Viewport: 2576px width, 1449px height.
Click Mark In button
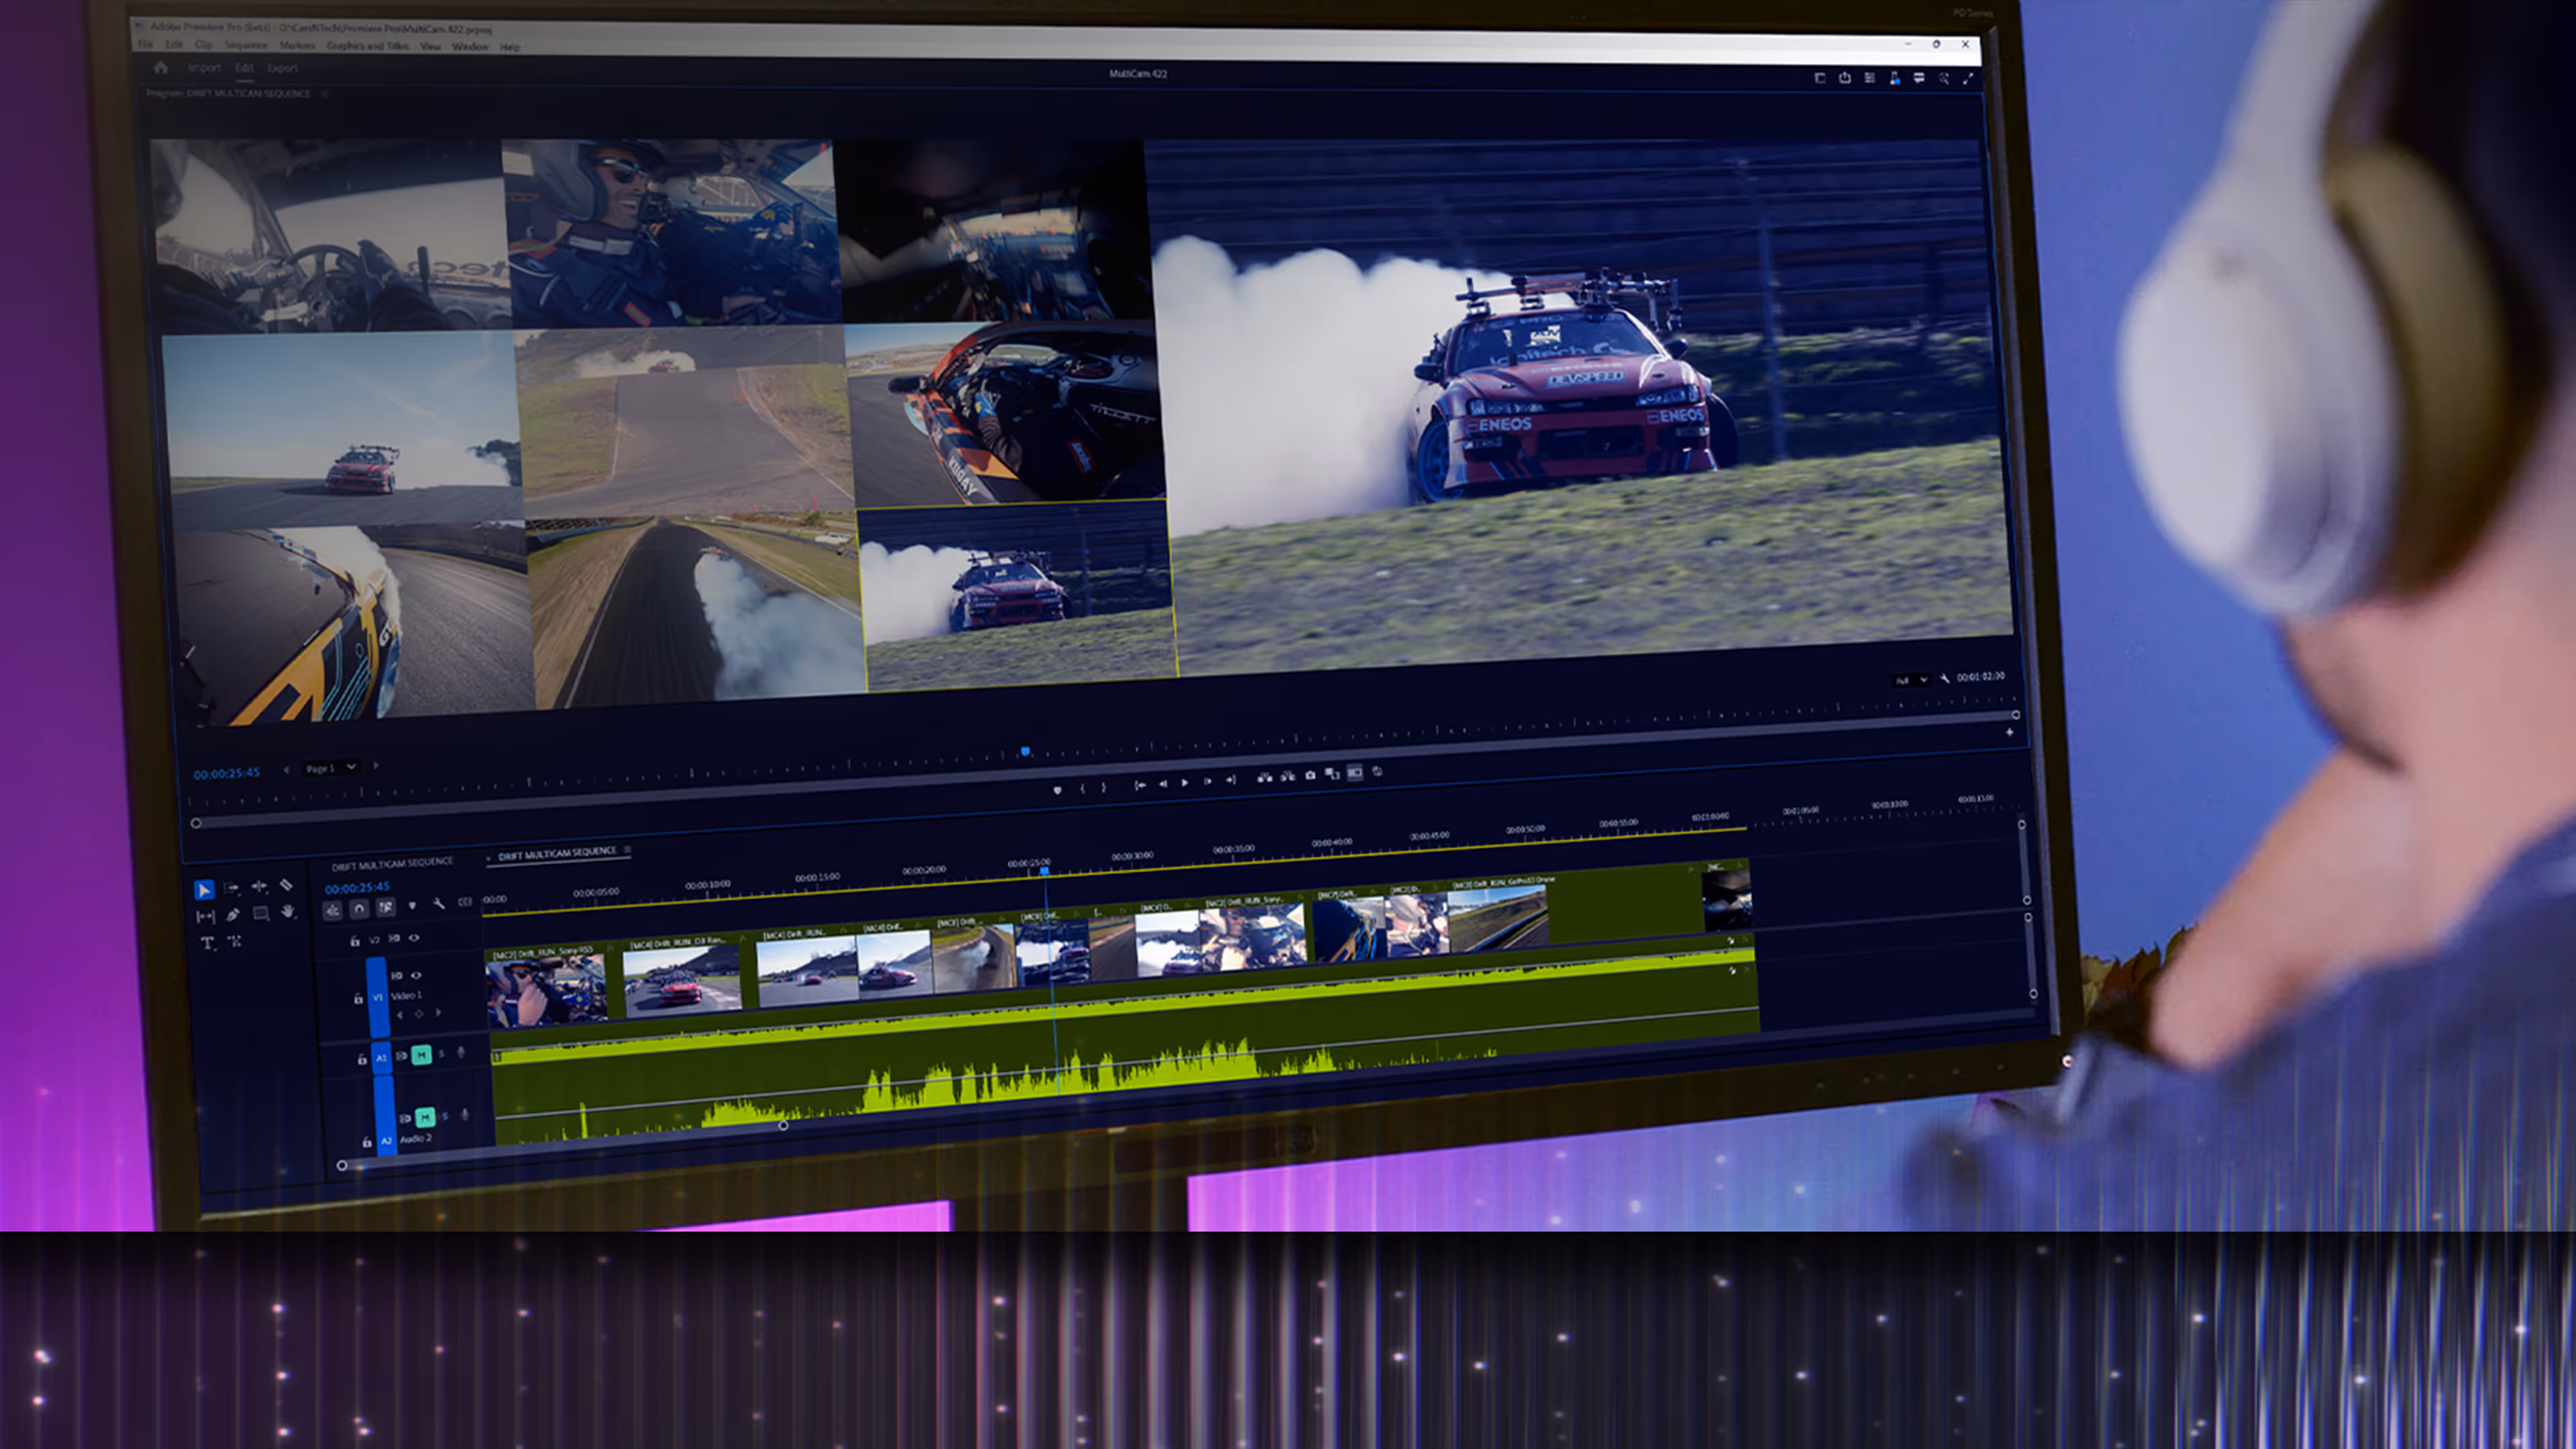point(1082,788)
